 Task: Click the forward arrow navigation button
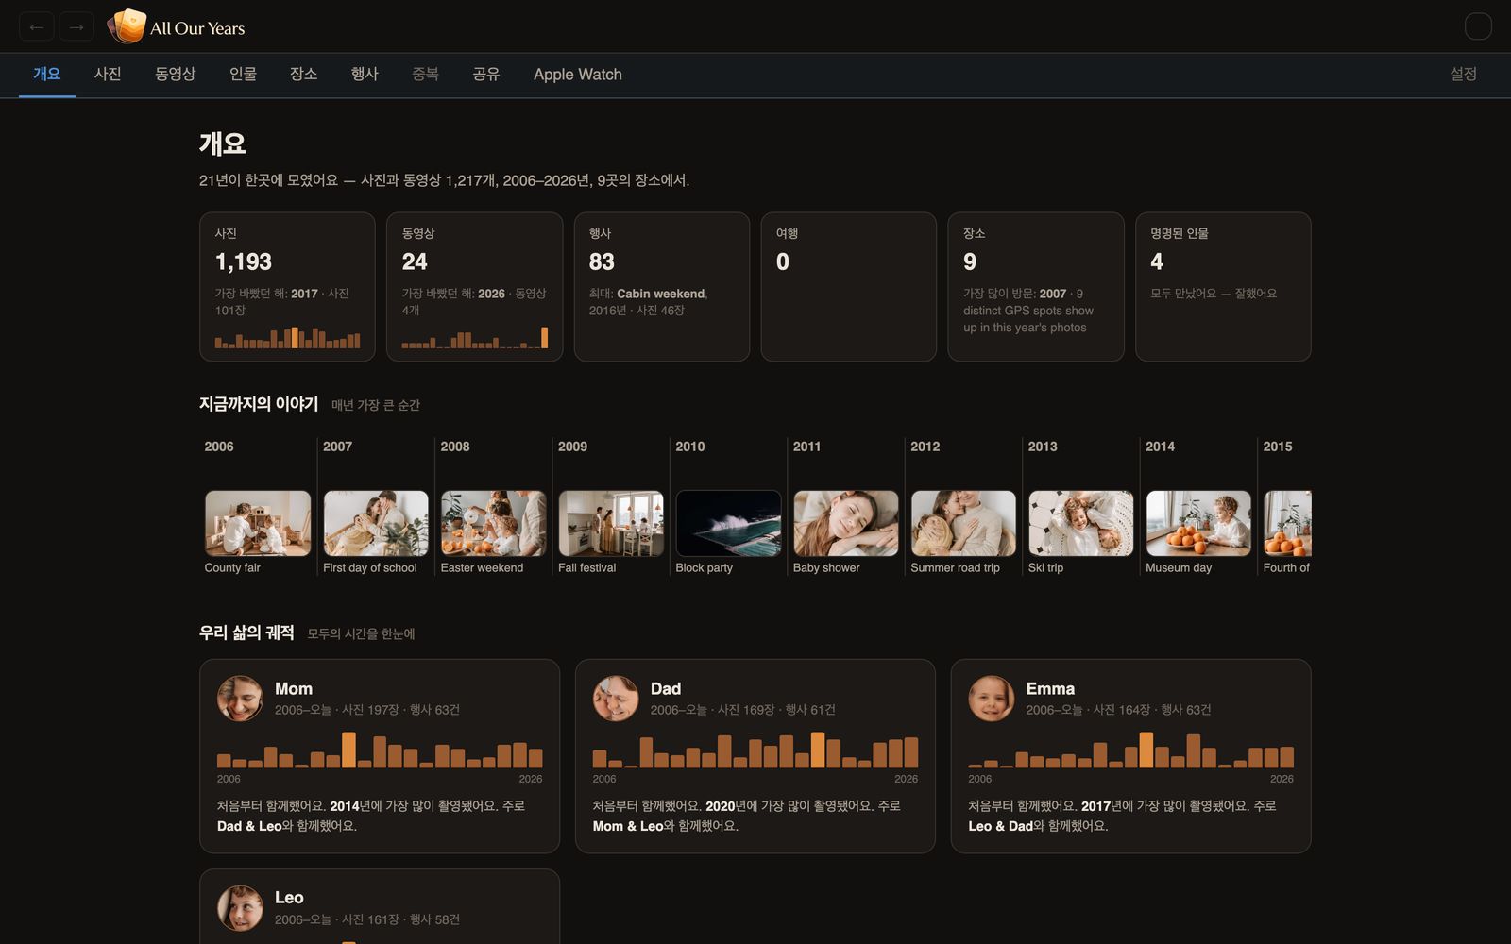(x=76, y=27)
